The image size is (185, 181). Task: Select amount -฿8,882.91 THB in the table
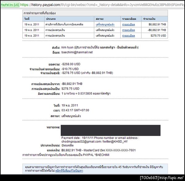157,30
